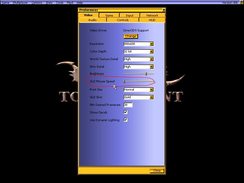Click the Min Desired Framerate field
This screenshot has height=183, width=244.
coord(128,105)
